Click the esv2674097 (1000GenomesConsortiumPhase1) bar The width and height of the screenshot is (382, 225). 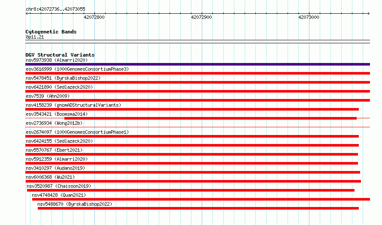192,136
